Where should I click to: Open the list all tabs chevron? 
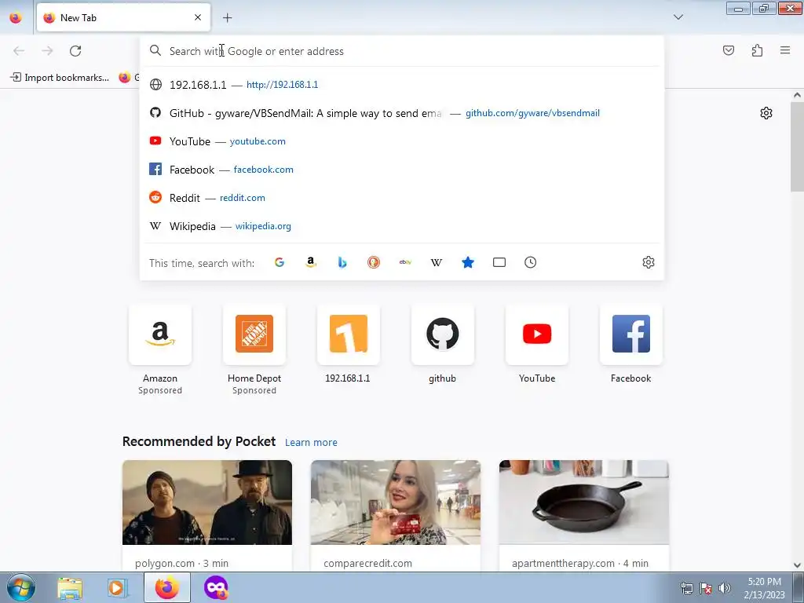678,17
